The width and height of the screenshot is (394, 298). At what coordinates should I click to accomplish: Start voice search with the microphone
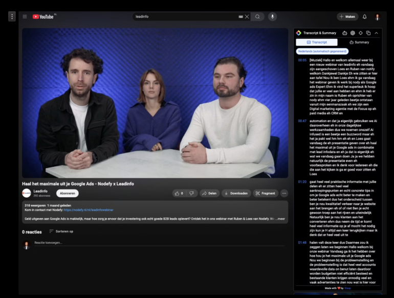272,16
